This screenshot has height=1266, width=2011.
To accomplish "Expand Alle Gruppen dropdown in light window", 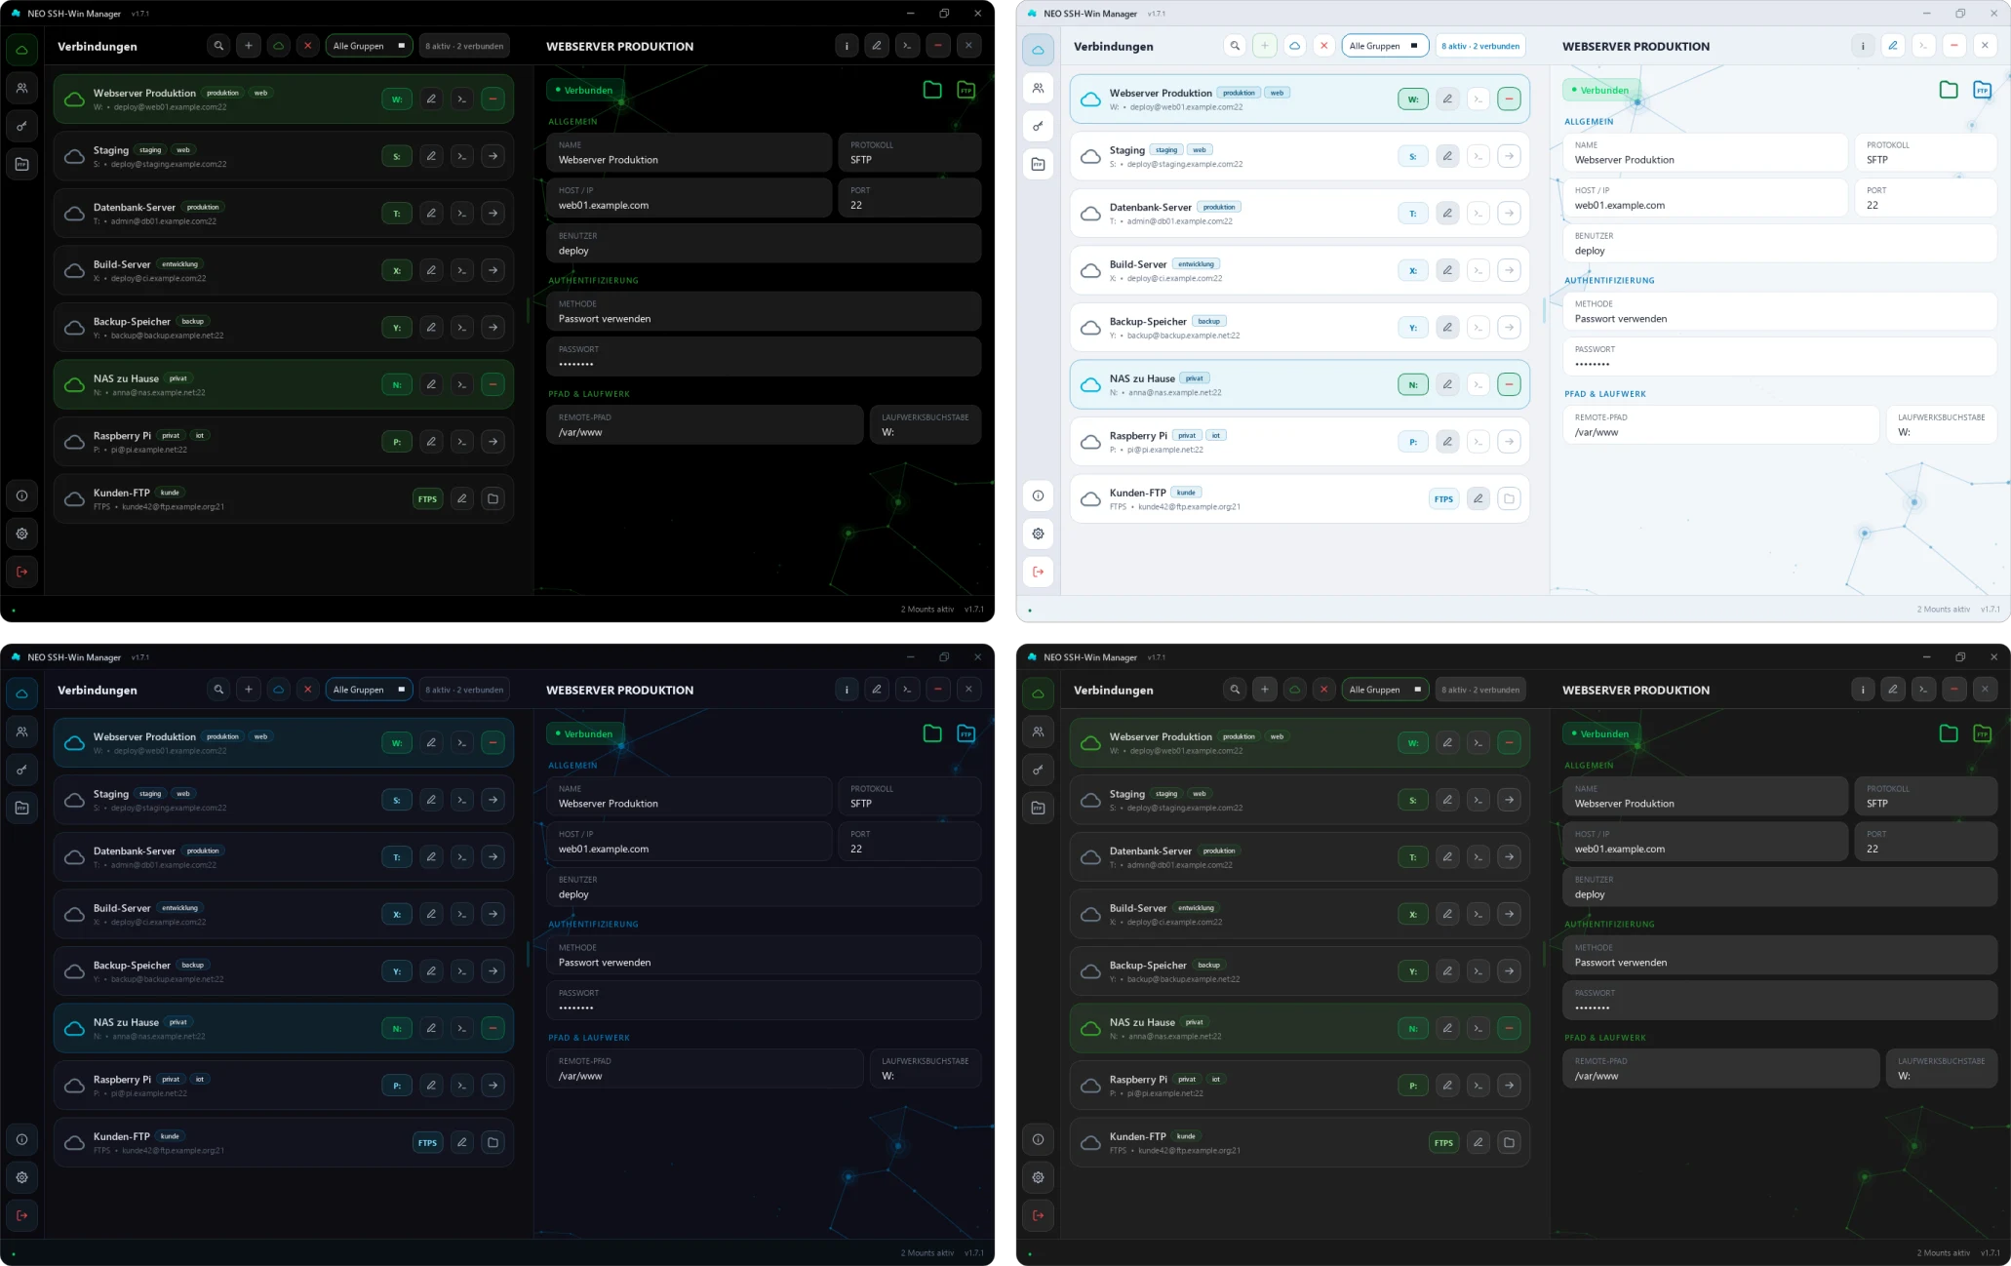I will [x=1386, y=46].
